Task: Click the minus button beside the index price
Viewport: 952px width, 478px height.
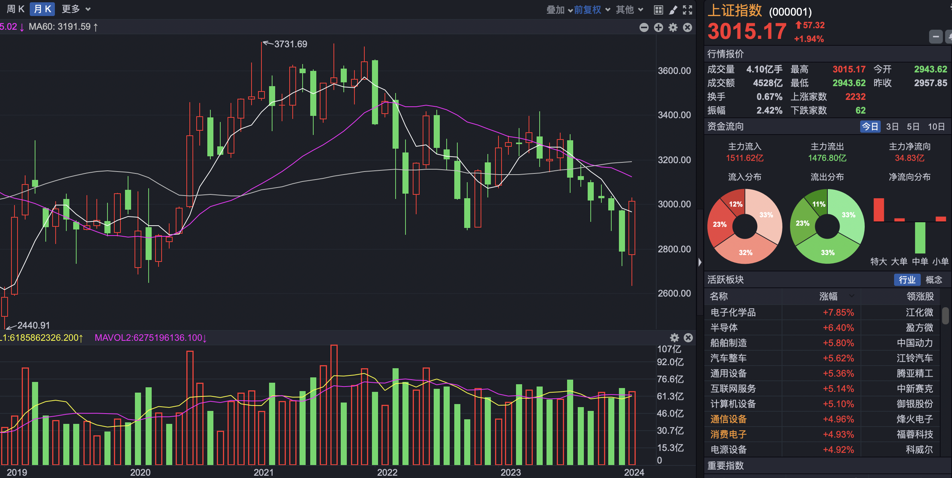Action: 936,37
